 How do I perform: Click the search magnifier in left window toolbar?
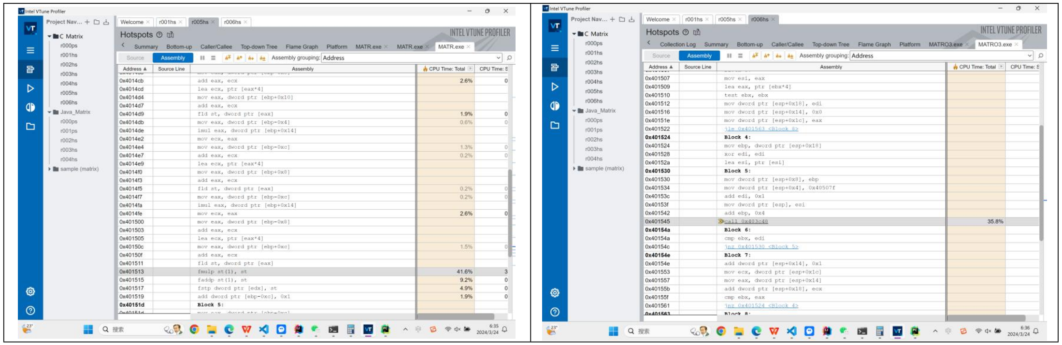pos(509,57)
